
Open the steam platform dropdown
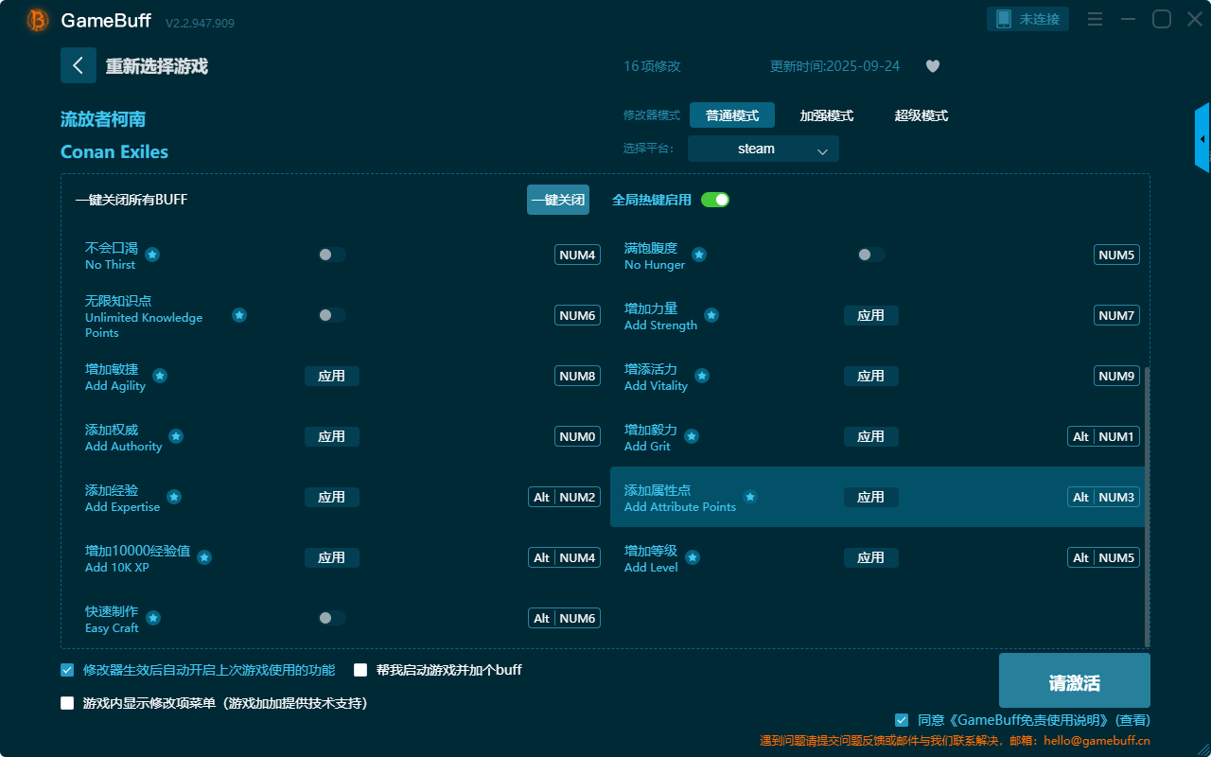(x=763, y=149)
